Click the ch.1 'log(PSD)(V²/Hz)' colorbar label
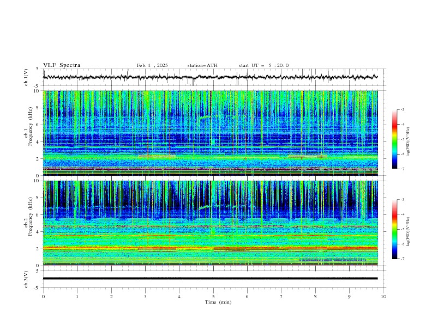The image size is (432, 333). click(409, 142)
